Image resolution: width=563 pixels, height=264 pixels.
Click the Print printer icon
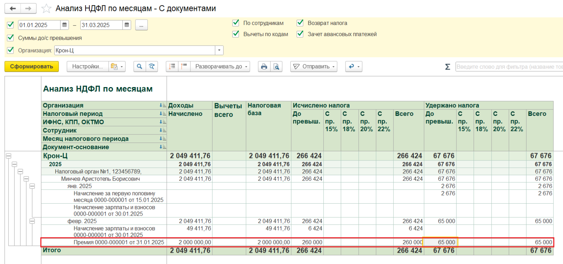264,66
